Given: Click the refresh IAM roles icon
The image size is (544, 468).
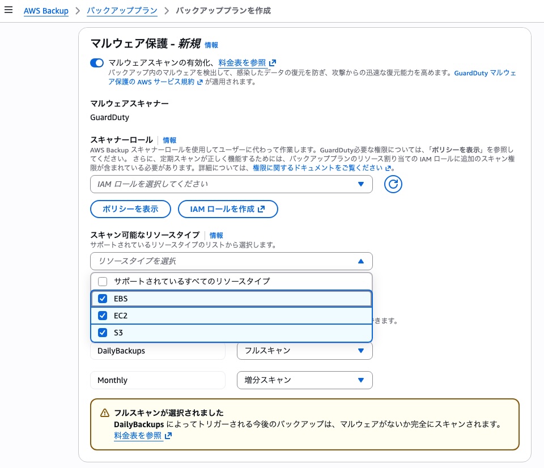Looking at the screenshot, I should point(393,184).
